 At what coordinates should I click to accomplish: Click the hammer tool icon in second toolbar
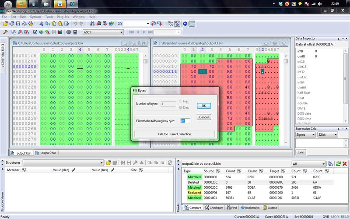pyautogui.click(x=5, y=32)
